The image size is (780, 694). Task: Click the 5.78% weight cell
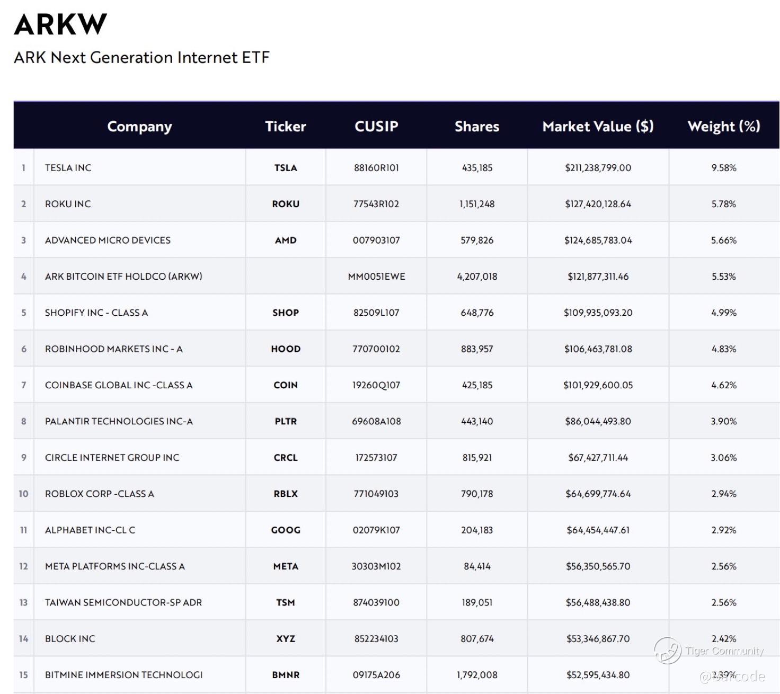724,204
